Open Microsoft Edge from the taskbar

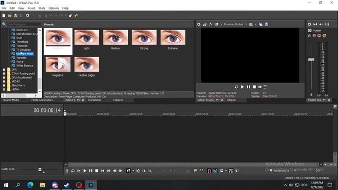[x=30, y=185]
